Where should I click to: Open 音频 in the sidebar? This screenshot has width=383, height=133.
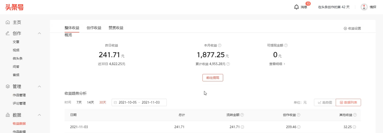tap(16, 75)
